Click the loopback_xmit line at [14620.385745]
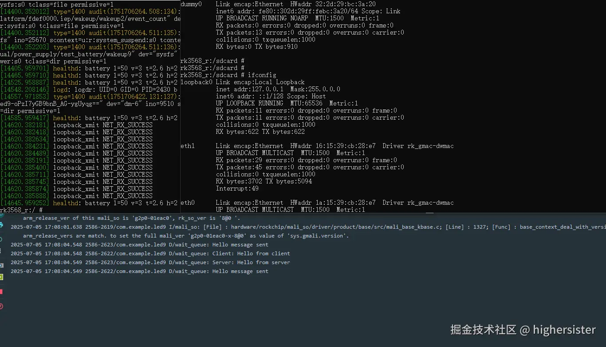 (x=76, y=182)
